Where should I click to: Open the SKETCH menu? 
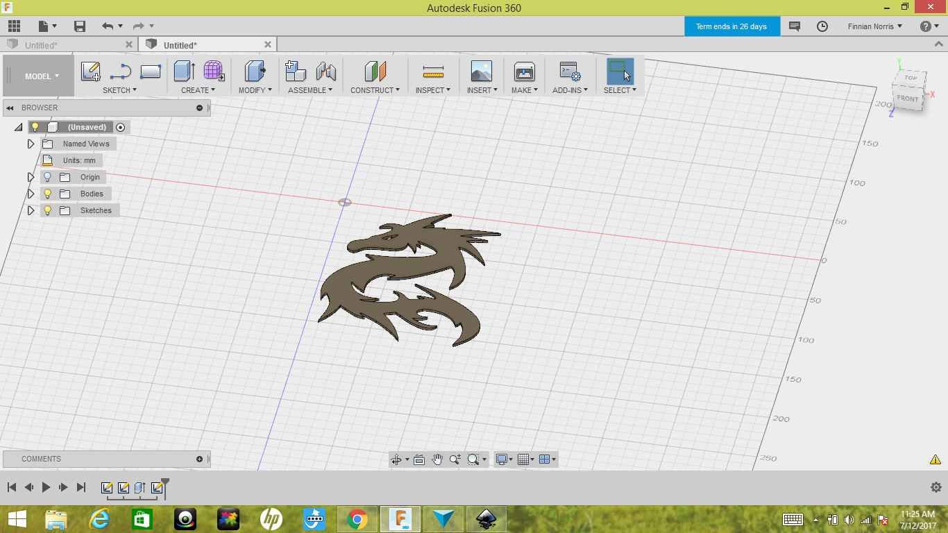(119, 90)
